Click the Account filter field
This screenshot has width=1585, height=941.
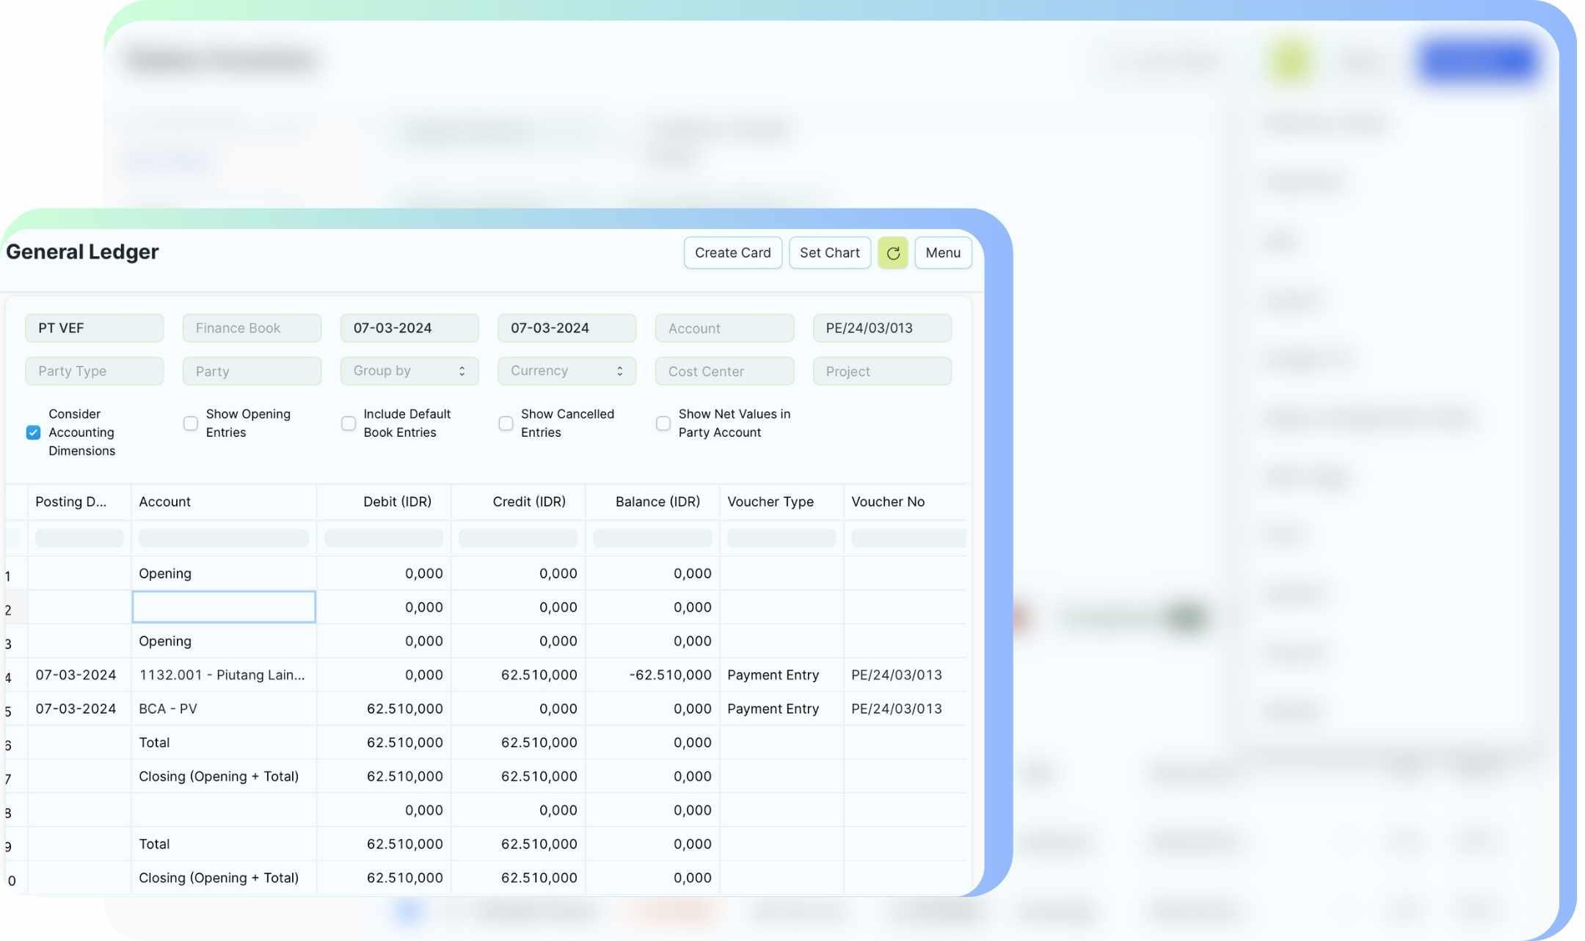tap(724, 327)
